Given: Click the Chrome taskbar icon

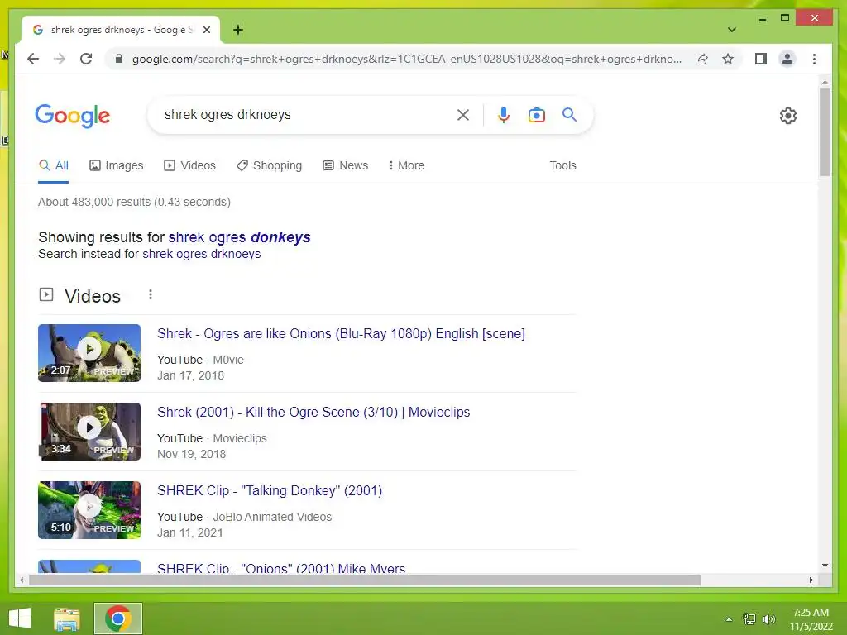Looking at the screenshot, I should pos(118,618).
